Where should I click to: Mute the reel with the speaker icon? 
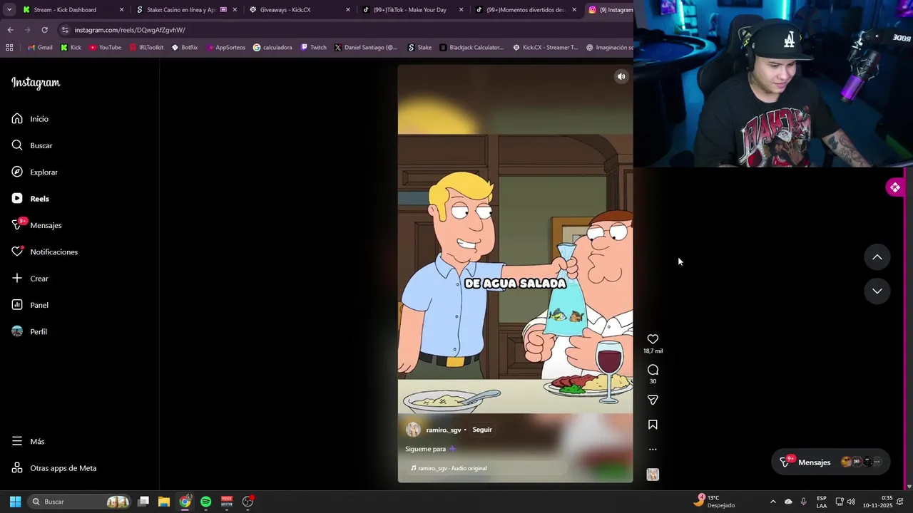point(621,76)
